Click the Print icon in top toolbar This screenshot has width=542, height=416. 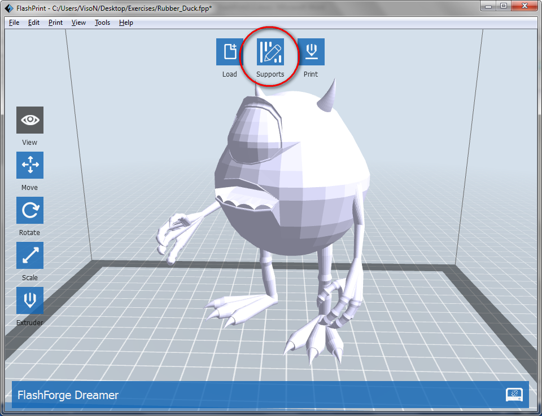coord(311,52)
